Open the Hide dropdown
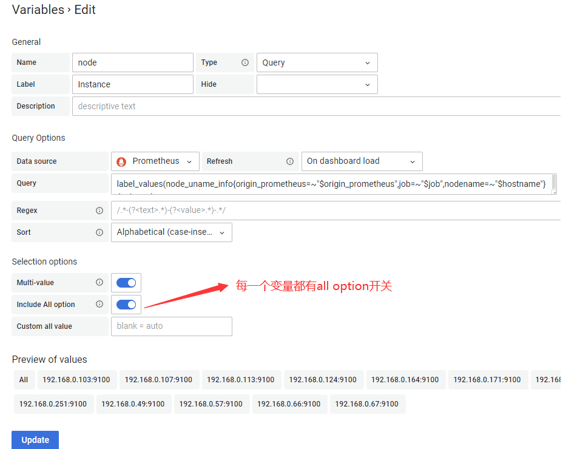The image size is (583, 449). [317, 84]
